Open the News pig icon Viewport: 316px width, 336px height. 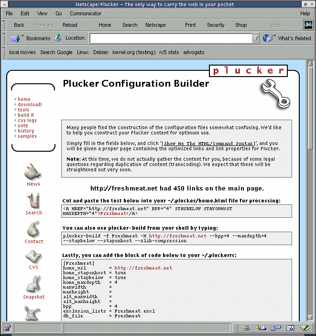(32, 171)
